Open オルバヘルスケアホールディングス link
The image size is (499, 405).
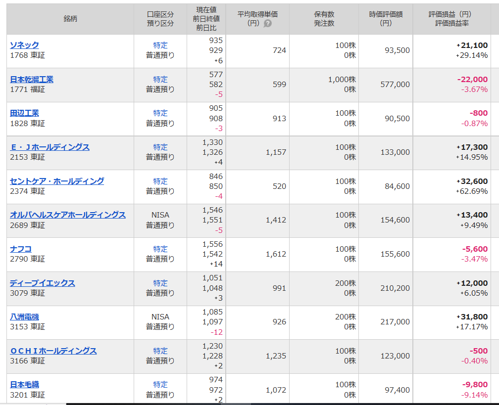[68, 215]
